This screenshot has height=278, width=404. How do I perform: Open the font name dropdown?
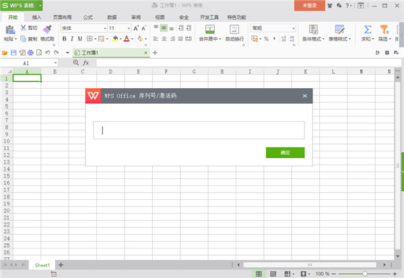105,28
